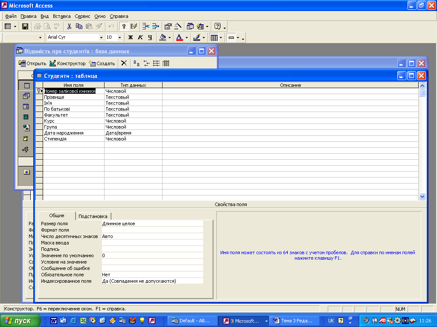
Task: Open the font size 10 dropdown
Action: (119, 37)
